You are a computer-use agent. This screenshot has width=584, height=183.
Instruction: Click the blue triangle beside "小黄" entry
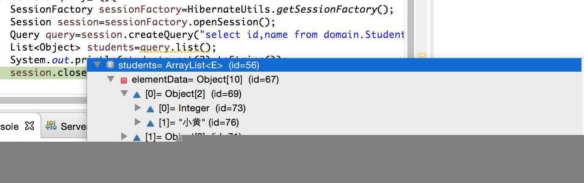pyautogui.click(x=150, y=123)
